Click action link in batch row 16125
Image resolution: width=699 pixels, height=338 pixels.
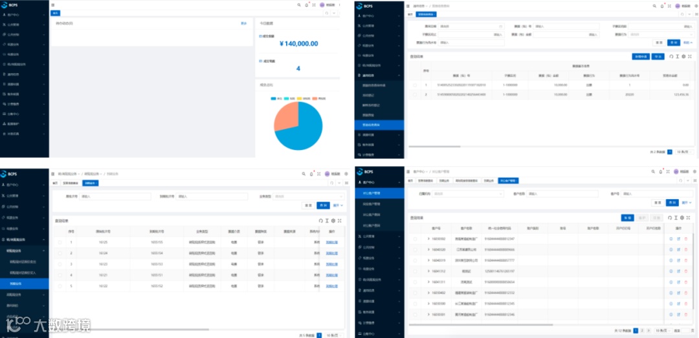pyautogui.click(x=331, y=242)
